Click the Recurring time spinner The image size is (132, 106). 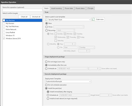point(66,30)
